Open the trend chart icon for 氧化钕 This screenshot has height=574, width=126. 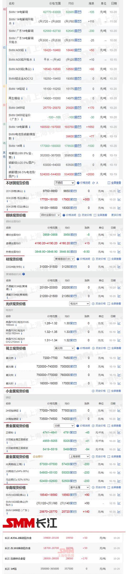[x=119, y=375]
